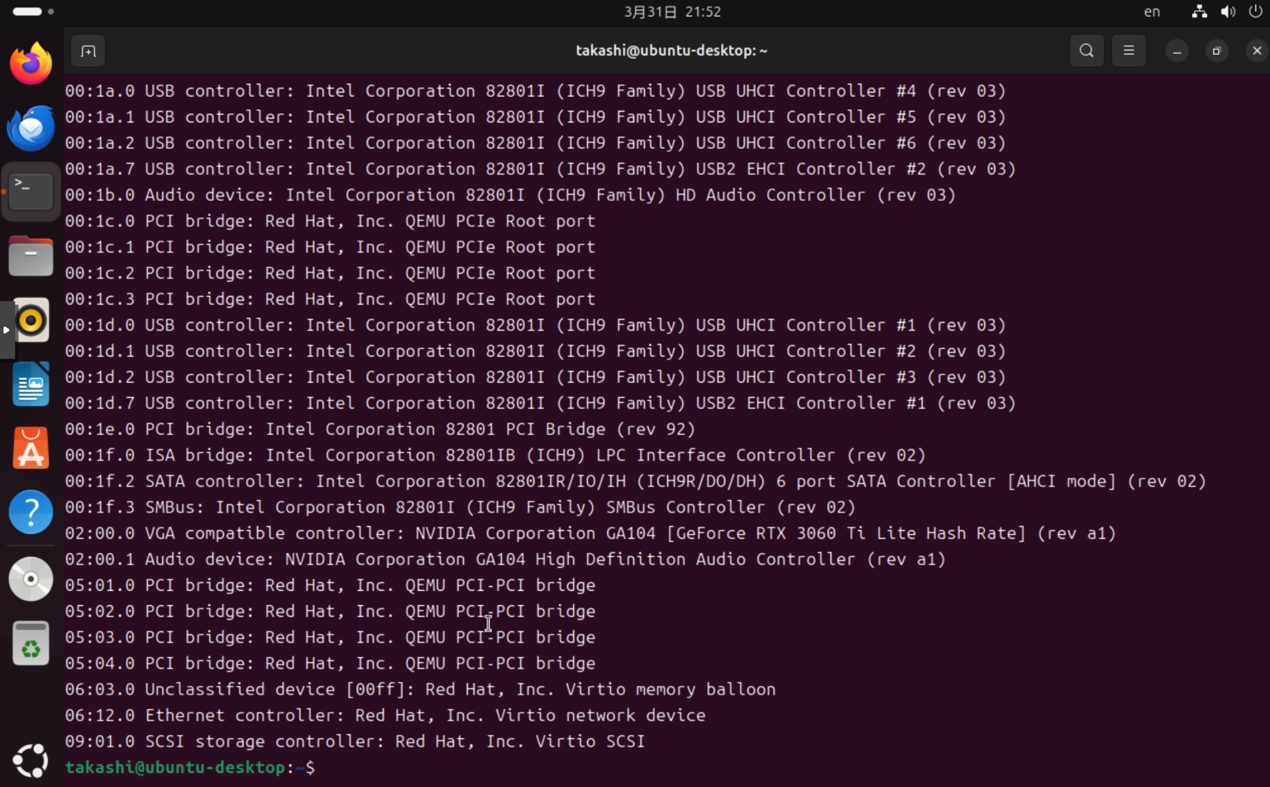1270x787 pixels.
Task: Click the 05:04.0 QEMU PCI-PCI bridge line
Action: point(330,664)
